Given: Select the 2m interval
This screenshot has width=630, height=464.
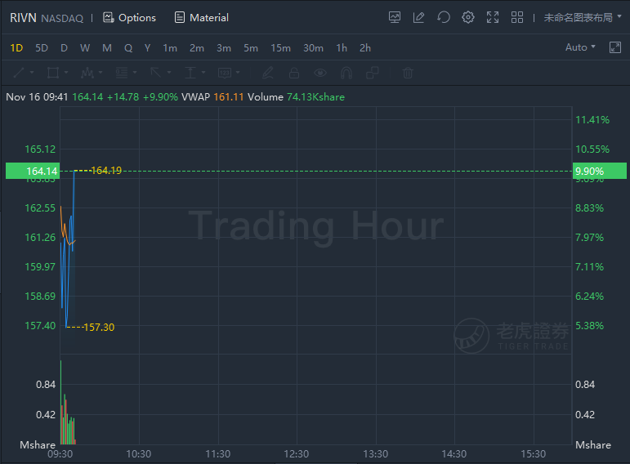Looking at the screenshot, I should 197,48.
